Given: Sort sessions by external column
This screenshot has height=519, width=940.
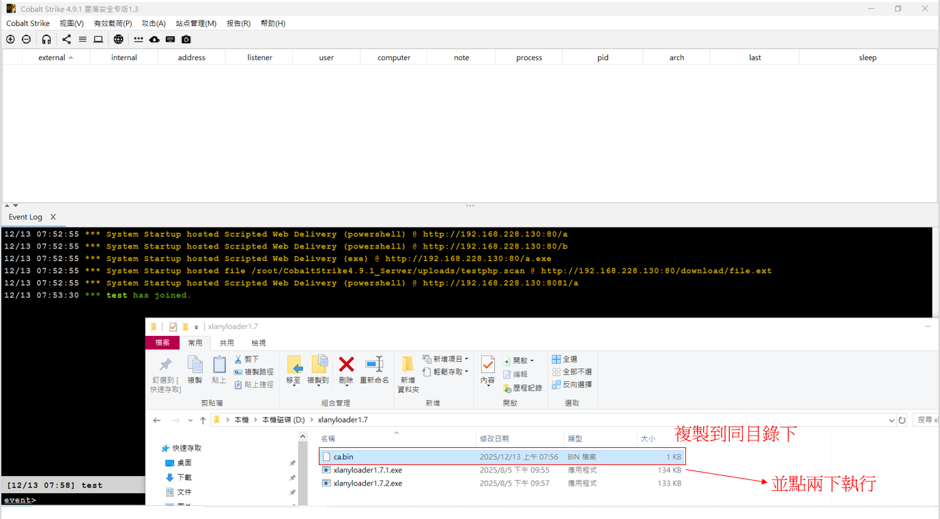Looking at the screenshot, I should click(56, 57).
